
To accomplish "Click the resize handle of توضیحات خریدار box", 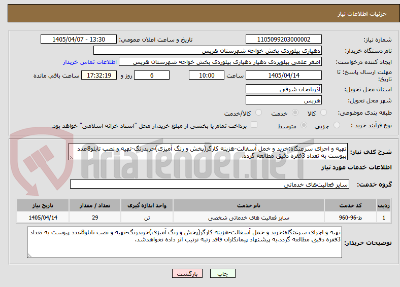I will tap(29, 256).
